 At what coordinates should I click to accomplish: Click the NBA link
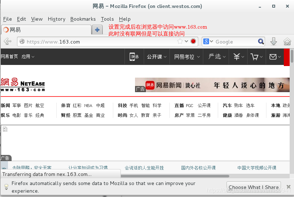tap(88, 106)
